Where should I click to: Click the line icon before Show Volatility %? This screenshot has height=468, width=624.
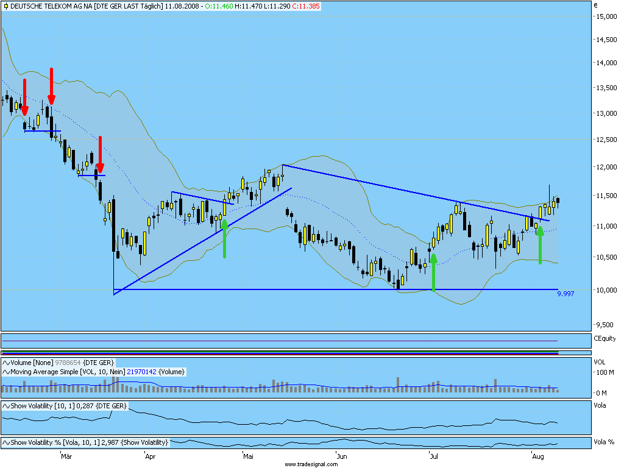pos(6,442)
